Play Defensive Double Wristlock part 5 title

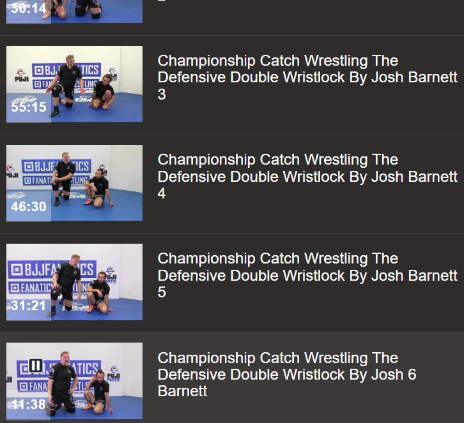click(307, 275)
